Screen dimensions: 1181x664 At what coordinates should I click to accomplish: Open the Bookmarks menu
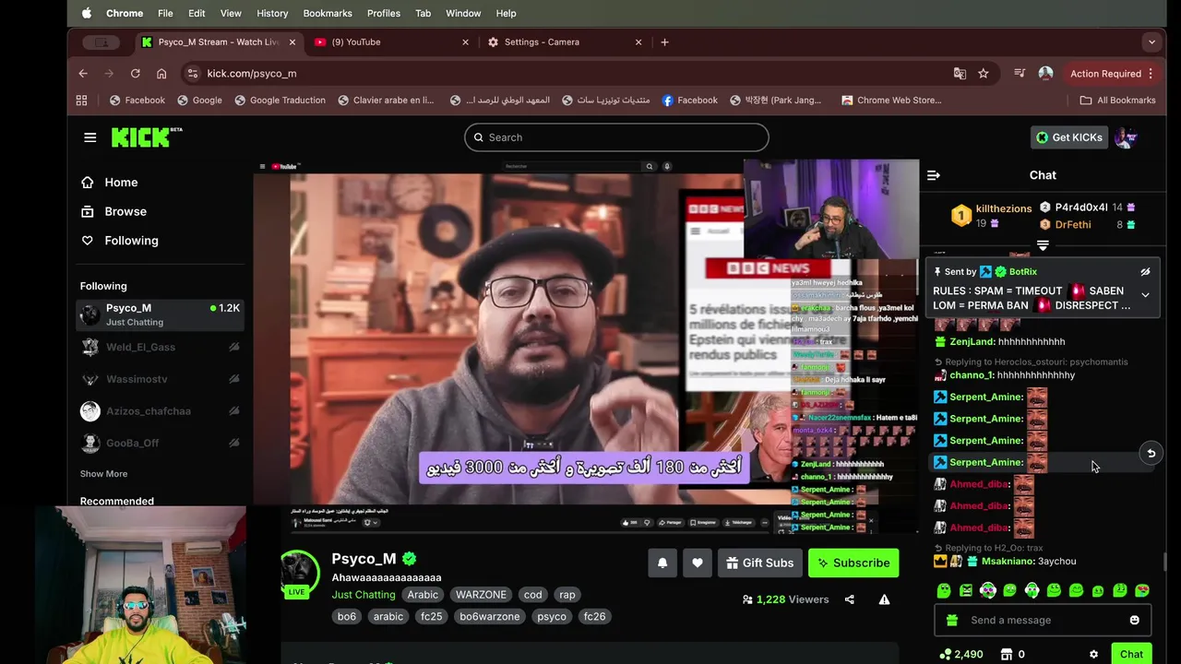pos(328,13)
